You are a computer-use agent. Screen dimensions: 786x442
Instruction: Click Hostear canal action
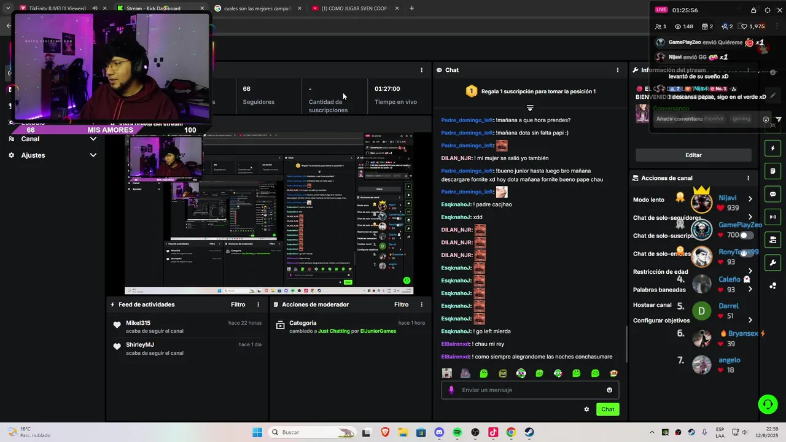[x=652, y=305]
